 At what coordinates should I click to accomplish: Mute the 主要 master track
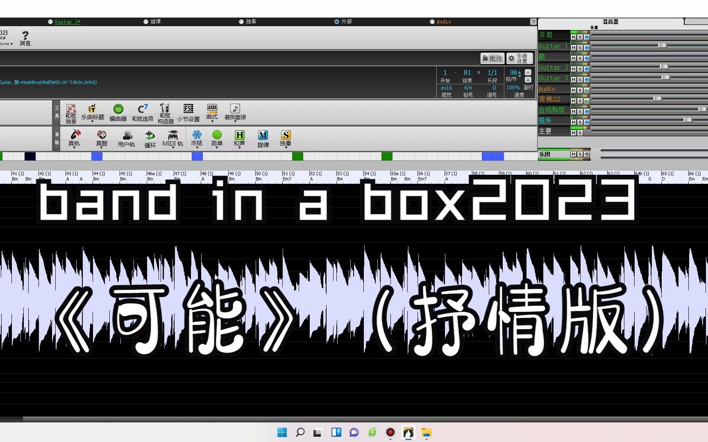[x=574, y=133]
